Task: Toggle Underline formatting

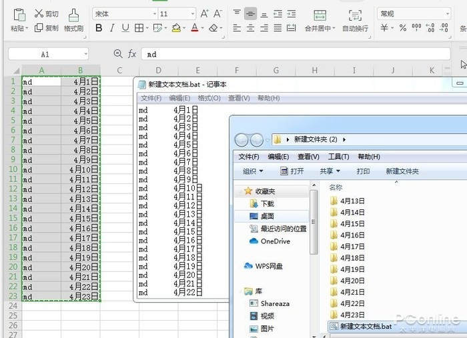Action: click(x=125, y=28)
